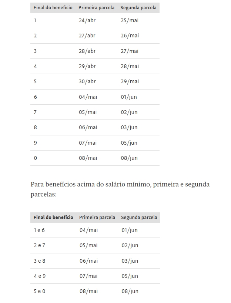Click the "Segunda parcela" header of the upper table
This screenshot has width=231, height=303.
click(x=138, y=7)
